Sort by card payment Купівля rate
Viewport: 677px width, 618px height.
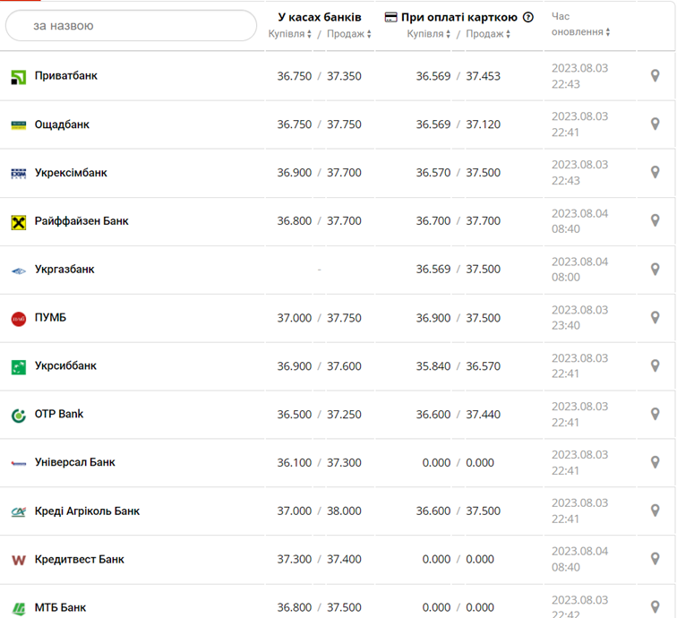[x=429, y=34]
